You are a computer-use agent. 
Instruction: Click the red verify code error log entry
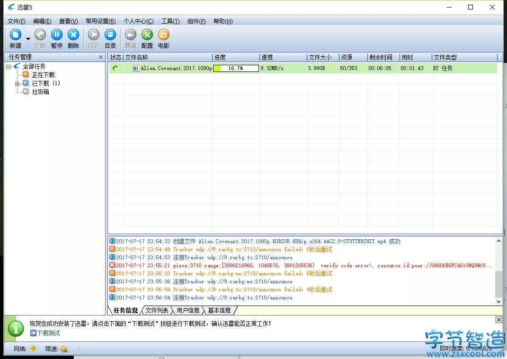[x=302, y=265]
